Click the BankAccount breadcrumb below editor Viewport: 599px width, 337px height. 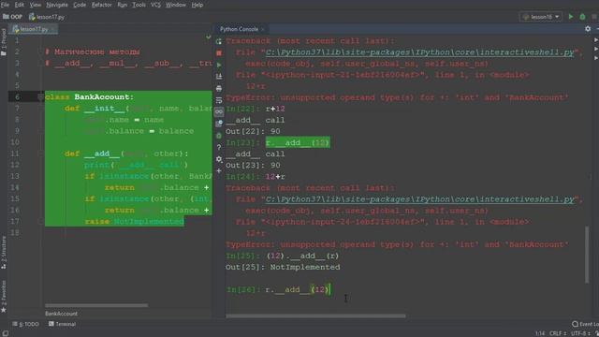pyautogui.click(x=61, y=314)
